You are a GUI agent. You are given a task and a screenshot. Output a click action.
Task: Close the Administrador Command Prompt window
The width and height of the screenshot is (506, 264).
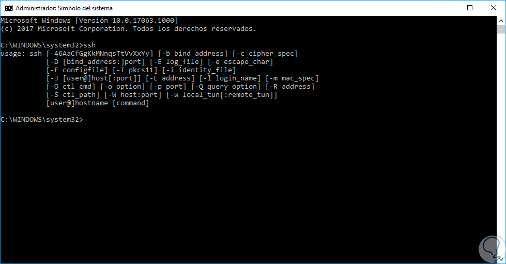(x=494, y=8)
